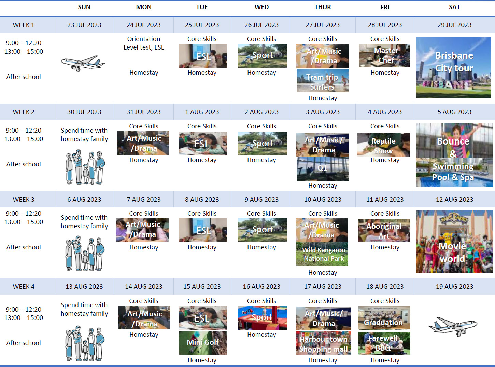Select the Q1 thumbnail
Screen dimensions: 495x367
click(323, 169)
